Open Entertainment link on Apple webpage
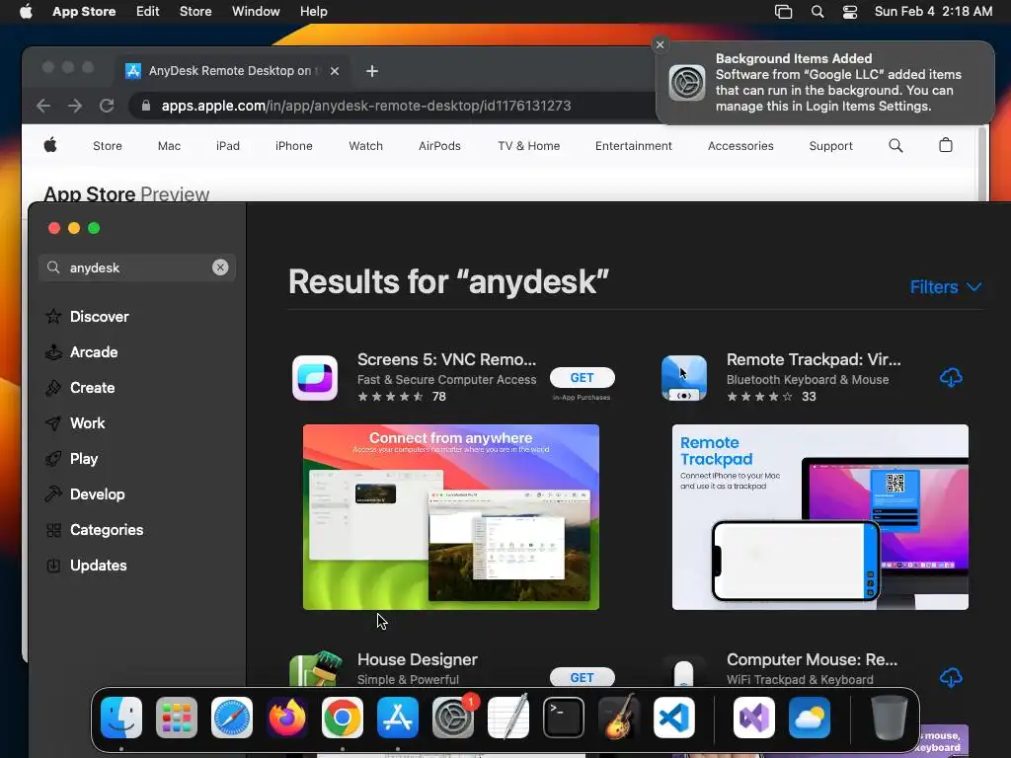Screen dimensions: 1011x758 [x=633, y=146]
